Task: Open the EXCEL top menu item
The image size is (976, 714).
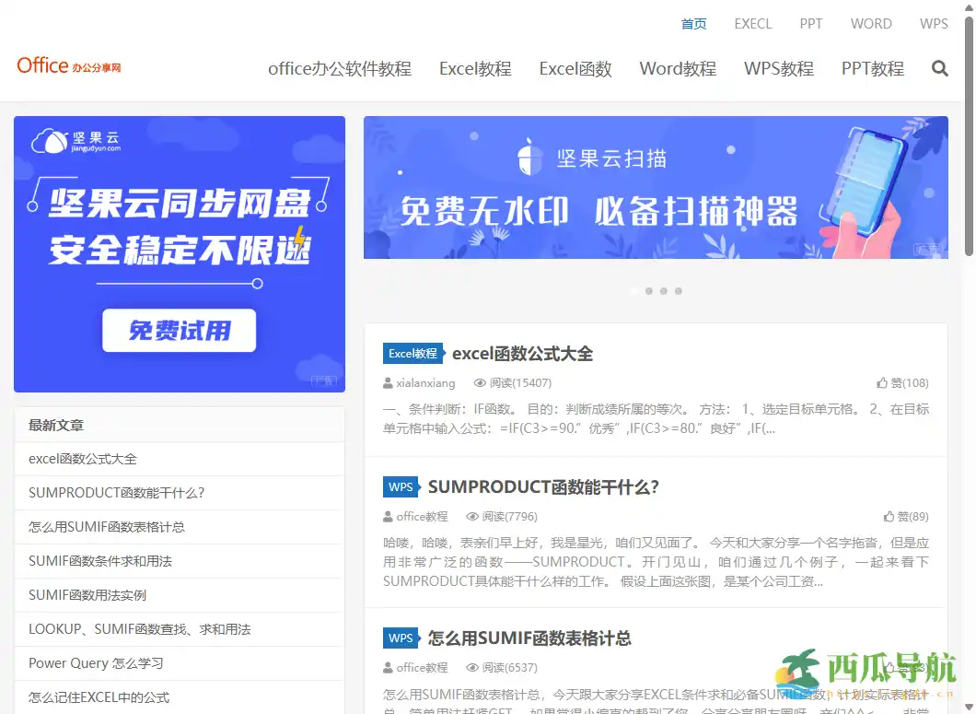Action: 753,23
